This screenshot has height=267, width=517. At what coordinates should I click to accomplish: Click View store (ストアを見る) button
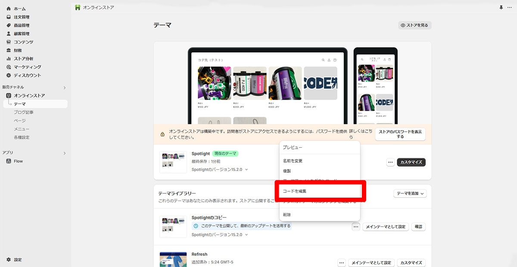pos(414,25)
